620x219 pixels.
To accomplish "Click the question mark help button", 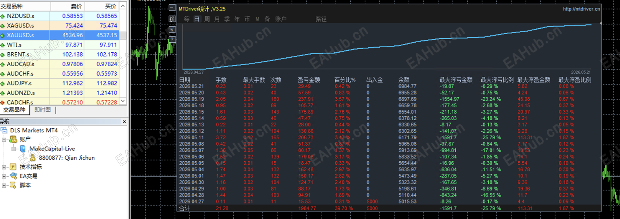I will point(172,40).
